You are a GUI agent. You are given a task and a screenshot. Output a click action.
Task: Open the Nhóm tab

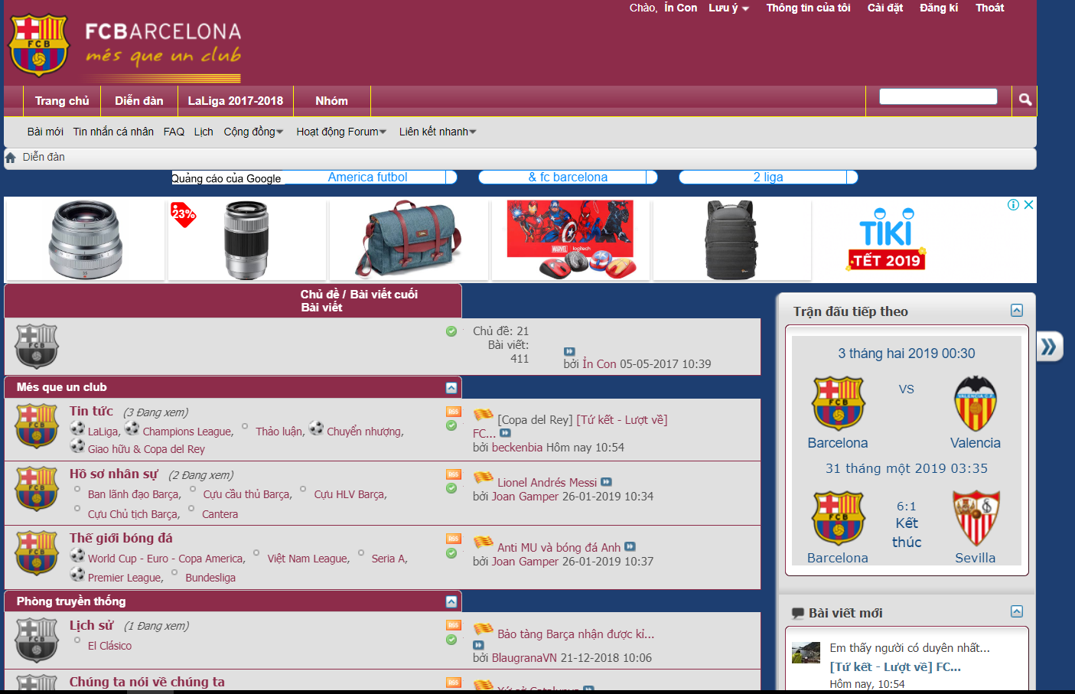(331, 101)
